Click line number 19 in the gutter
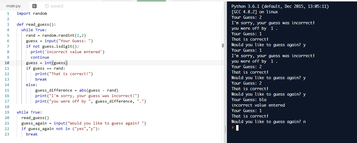 click(x=7, y=112)
